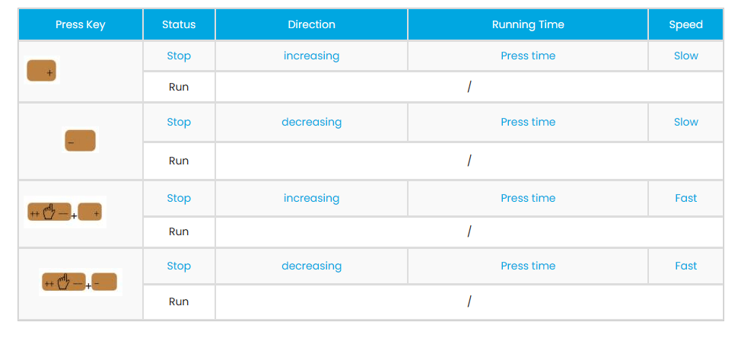
Task: Click Press time for fast increasing row
Action: [x=528, y=198]
